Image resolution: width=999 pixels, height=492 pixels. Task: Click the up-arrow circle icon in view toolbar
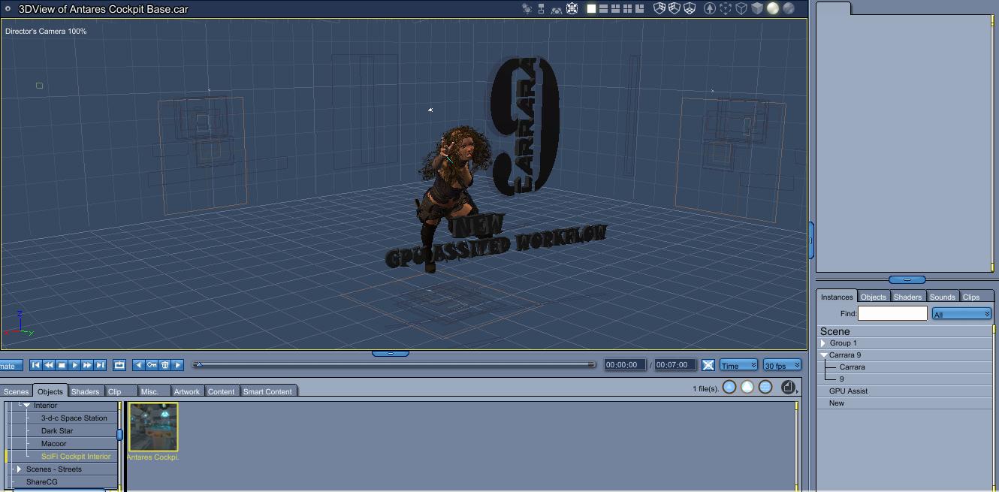point(710,9)
